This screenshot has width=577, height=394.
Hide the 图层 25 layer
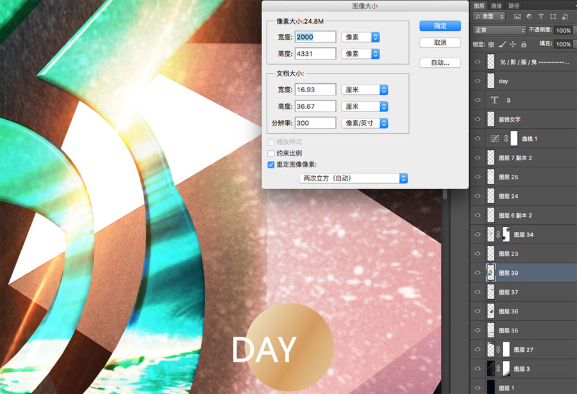point(478,177)
